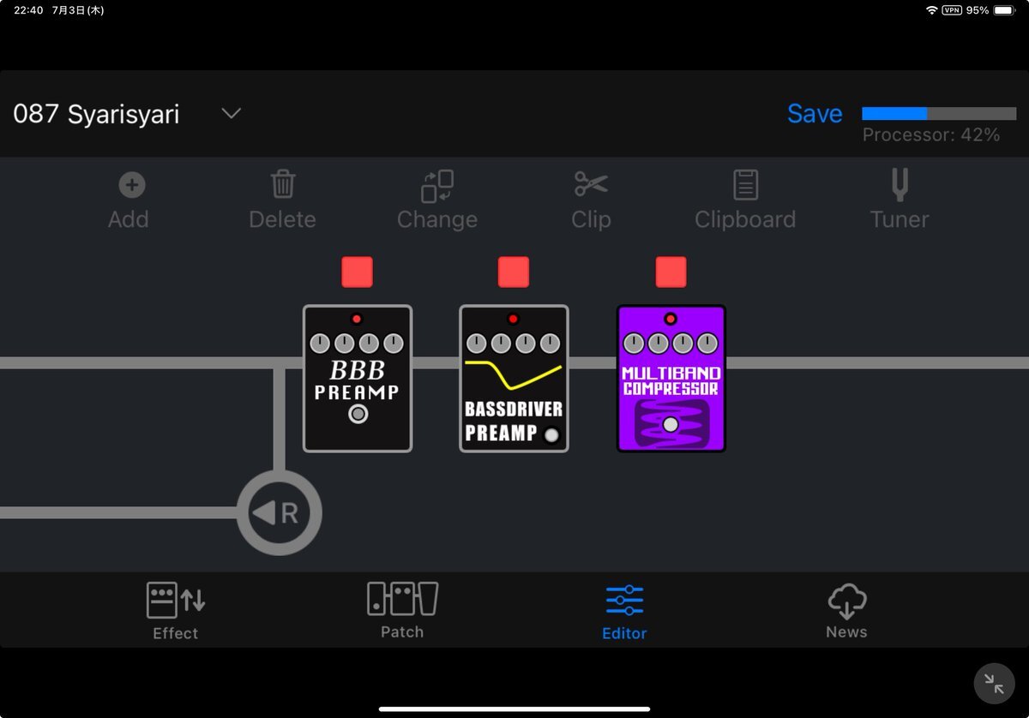
Task: Toggle red on/off square above Bassdriver Preamp
Action: [514, 272]
